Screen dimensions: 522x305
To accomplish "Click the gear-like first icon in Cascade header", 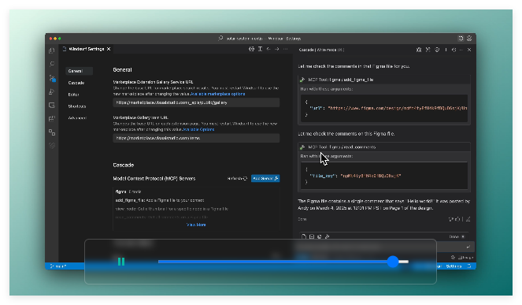I will pos(419,50).
